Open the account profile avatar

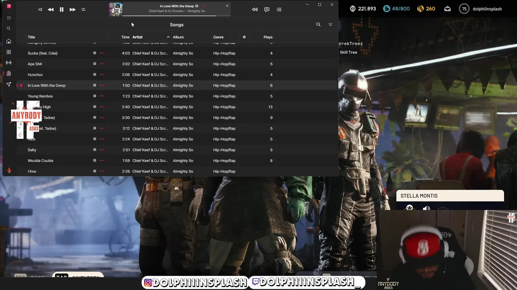click(8, 170)
